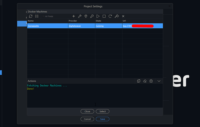The image size is (200, 127).
Task: Focus the All Fields search box
Action: 56,16
